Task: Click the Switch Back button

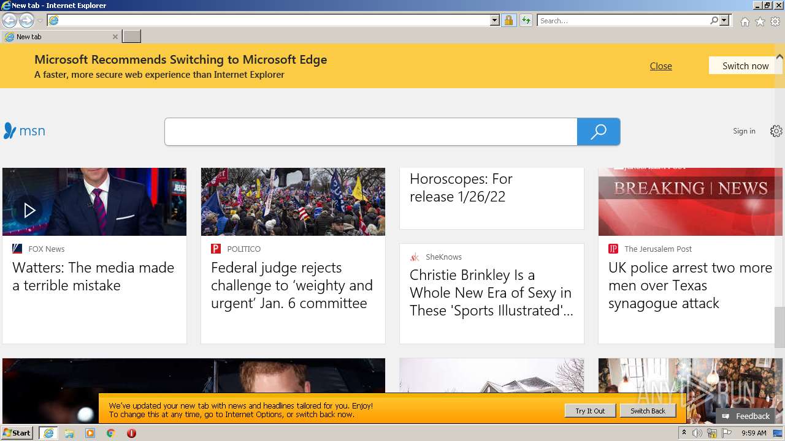Action: tap(648, 411)
